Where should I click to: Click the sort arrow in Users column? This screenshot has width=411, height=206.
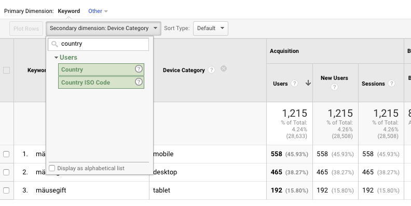coord(308,83)
